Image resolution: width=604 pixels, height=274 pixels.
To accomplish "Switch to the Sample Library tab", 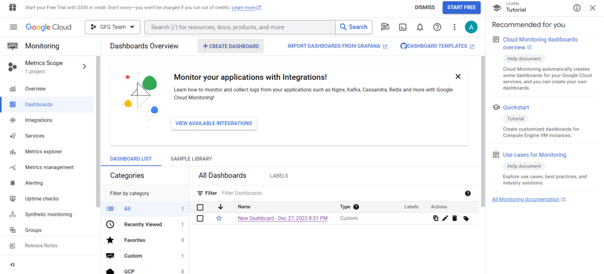I will click(191, 159).
